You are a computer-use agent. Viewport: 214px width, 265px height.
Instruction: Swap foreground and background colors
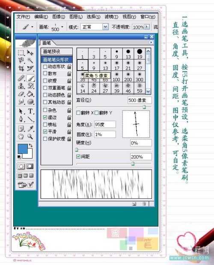click(x=31, y=145)
